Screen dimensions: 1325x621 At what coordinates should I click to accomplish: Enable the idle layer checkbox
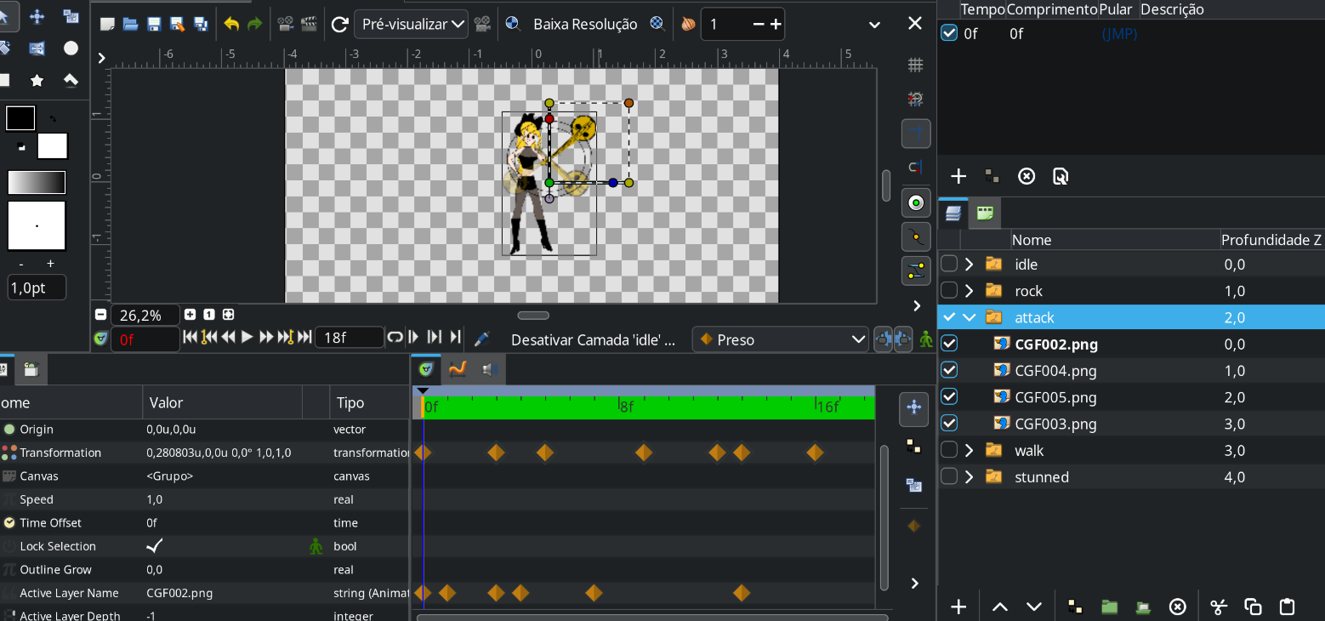coord(949,264)
